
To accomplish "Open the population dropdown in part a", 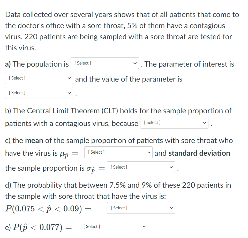I will [104, 63].
